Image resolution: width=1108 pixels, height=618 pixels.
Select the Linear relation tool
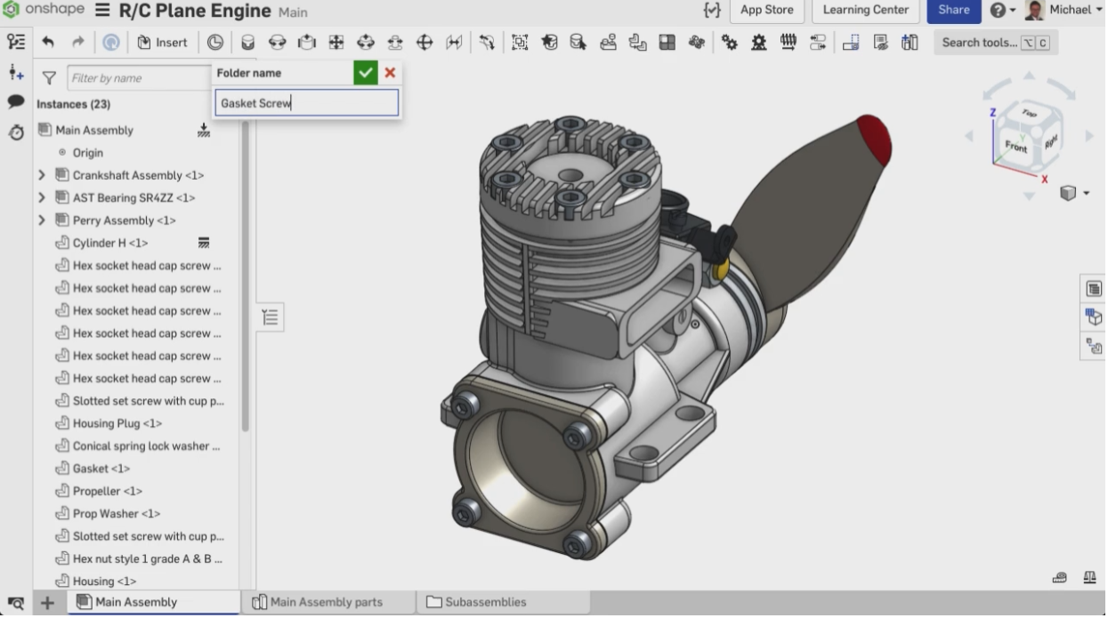818,42
